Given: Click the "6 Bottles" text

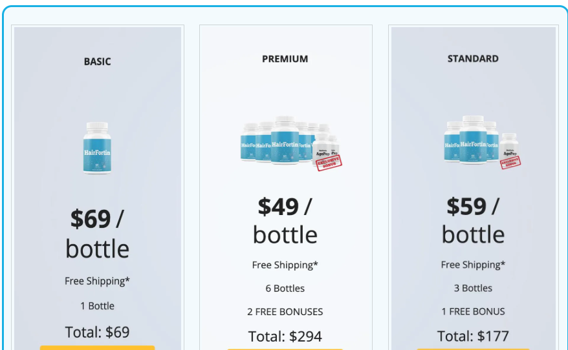Looking at the screenshot, I should click(x=285, y=289).
